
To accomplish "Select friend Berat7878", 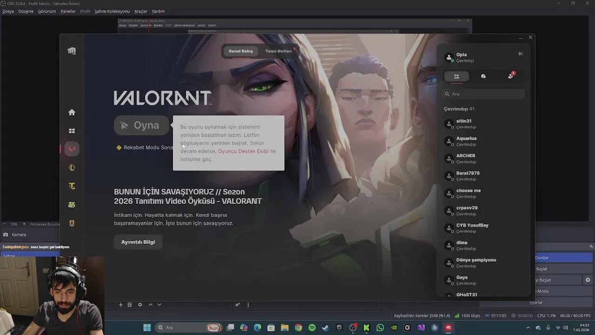I will [483, 176].
